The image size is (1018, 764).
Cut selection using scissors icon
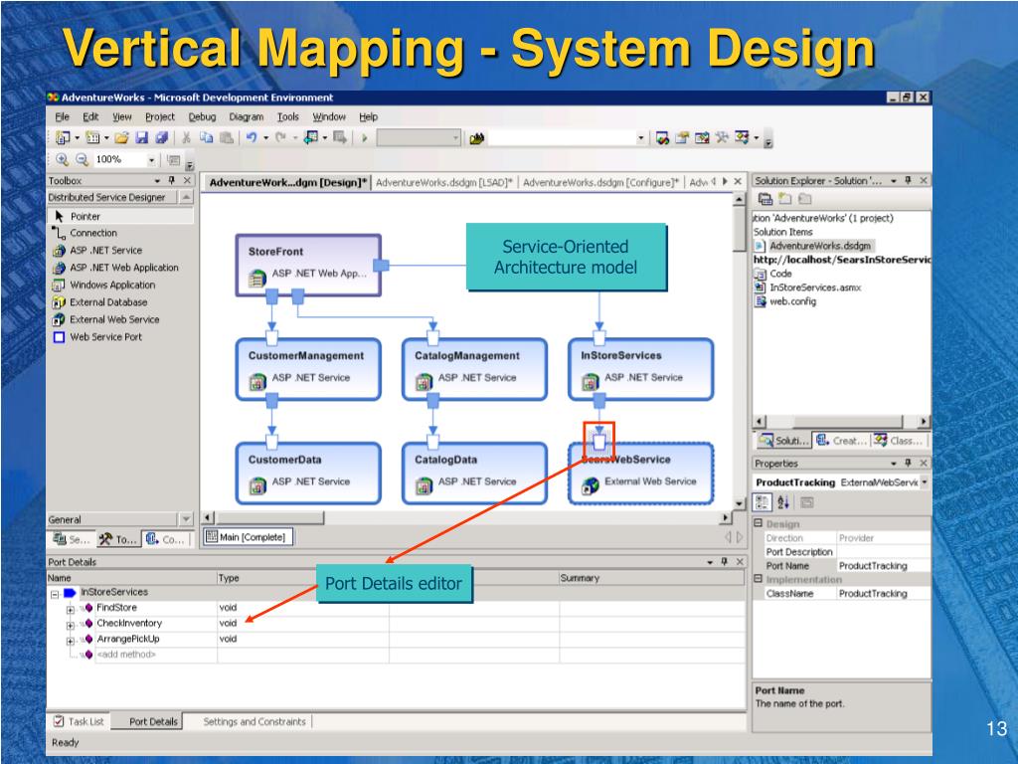point(186,137)
